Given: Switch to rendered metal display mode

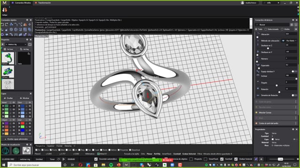Looking at the screenshot, I should click(x=26, y=151).
